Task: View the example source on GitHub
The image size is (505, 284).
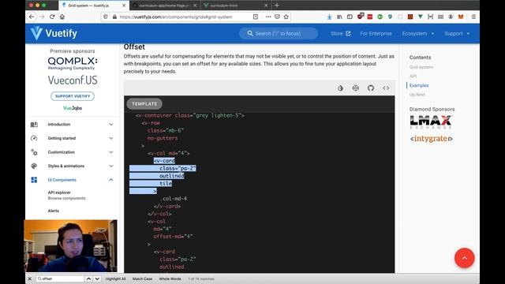Action: click(371, 88)
